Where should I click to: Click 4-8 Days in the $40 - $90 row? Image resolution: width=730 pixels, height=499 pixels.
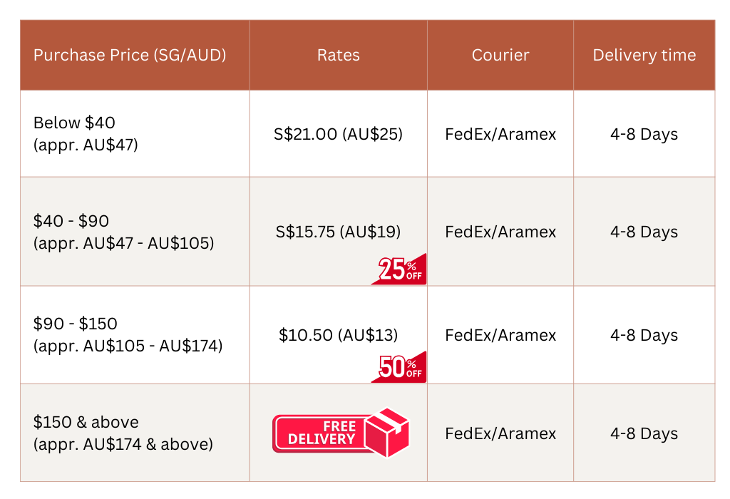(x=644, y=232)
